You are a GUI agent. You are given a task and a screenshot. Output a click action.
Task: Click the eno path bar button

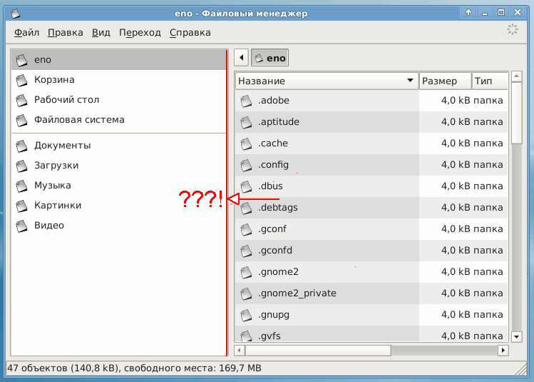[269, 58]
